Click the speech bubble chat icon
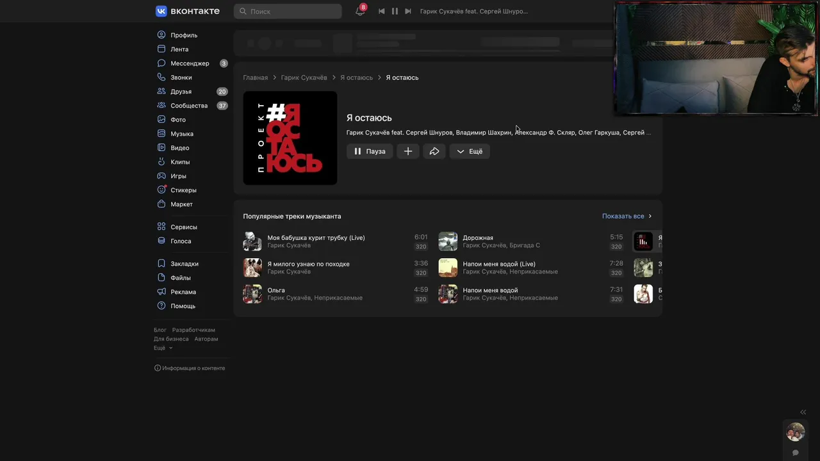This screenshot has width=820, height=461. tap(796, 453)
